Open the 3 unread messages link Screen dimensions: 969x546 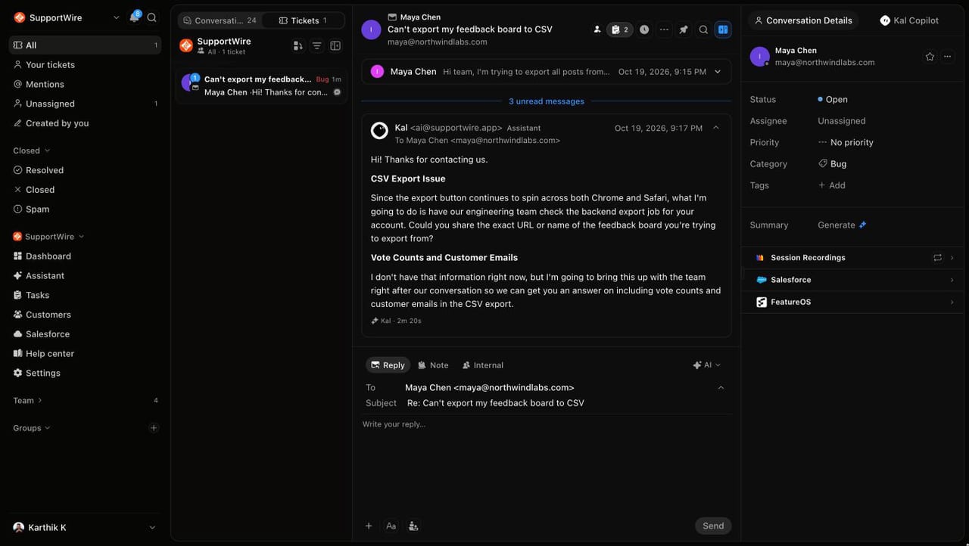tap(547, 101)
